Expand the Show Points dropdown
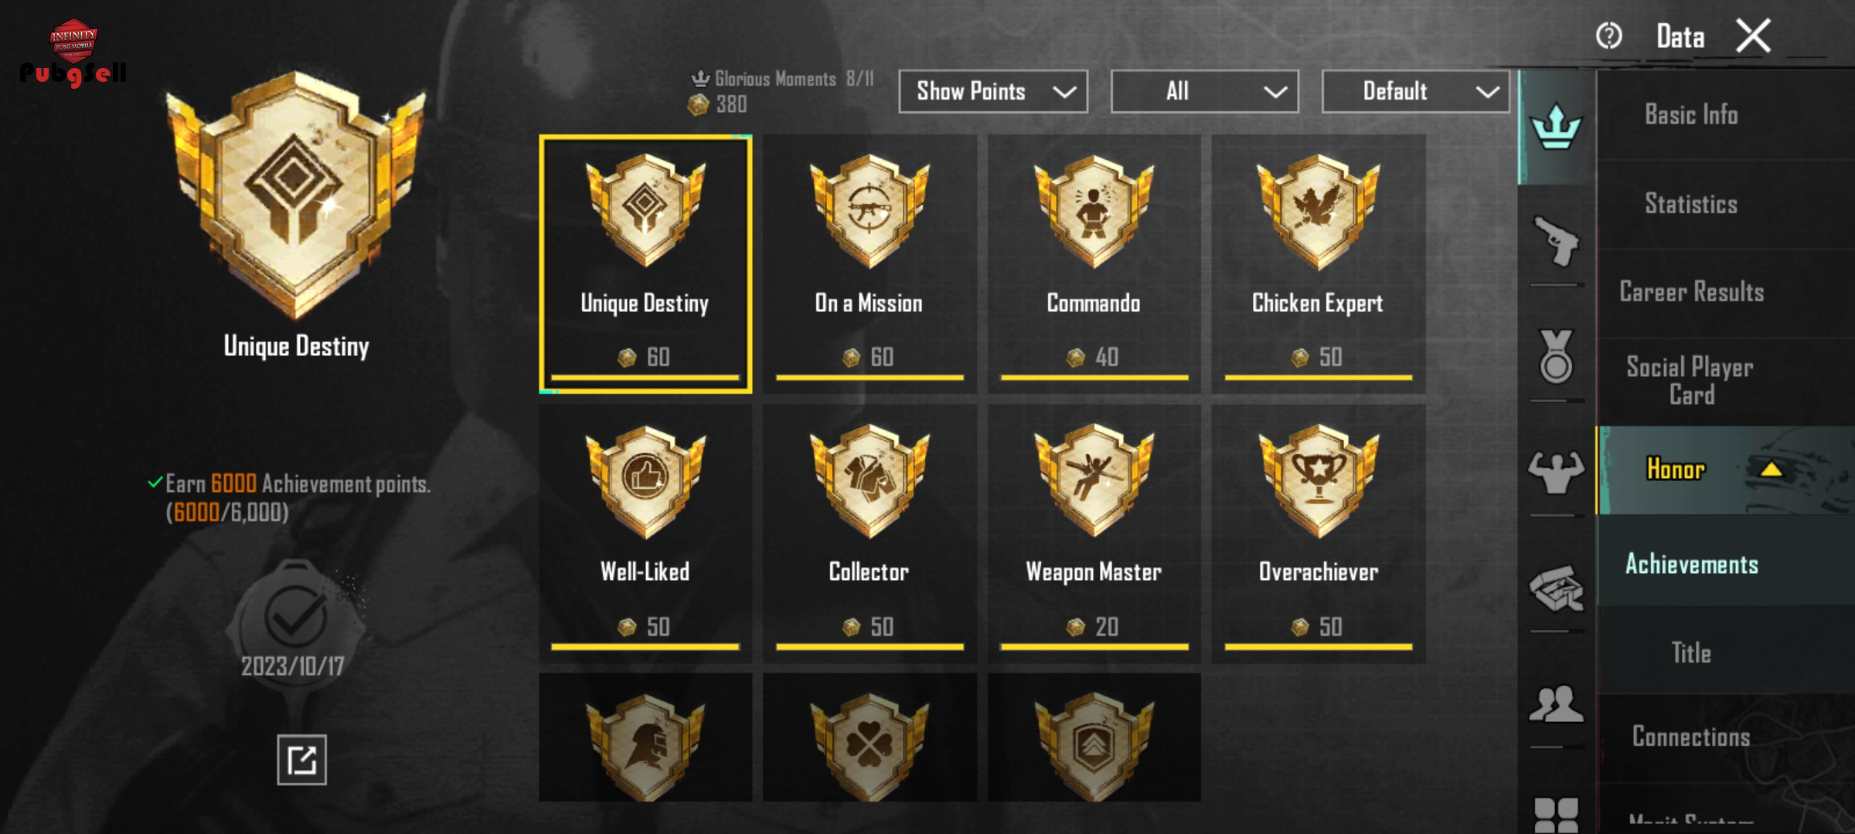This screenshot has width=1855, height=834. click(x=993, y=91)
